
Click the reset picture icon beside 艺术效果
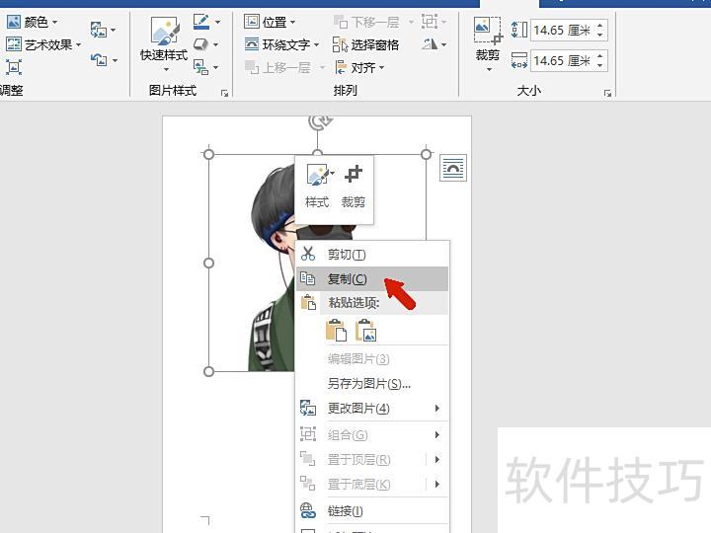point(104,59)
